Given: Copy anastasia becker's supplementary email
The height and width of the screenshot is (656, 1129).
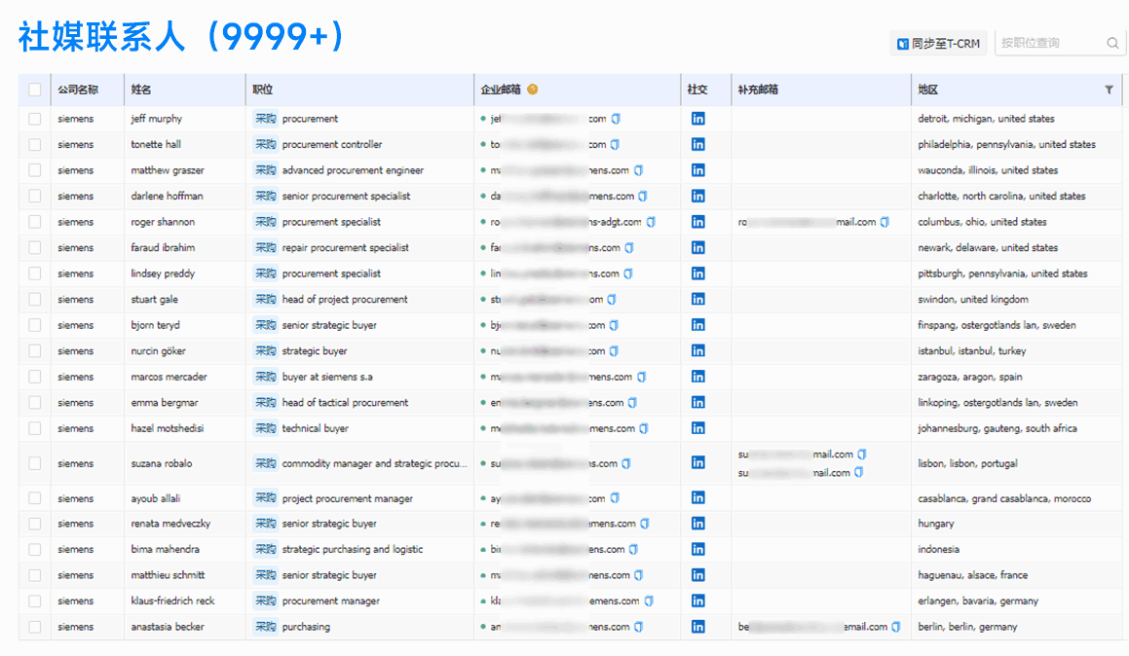Looking at the screenshot, I should (x=896, y=628).
